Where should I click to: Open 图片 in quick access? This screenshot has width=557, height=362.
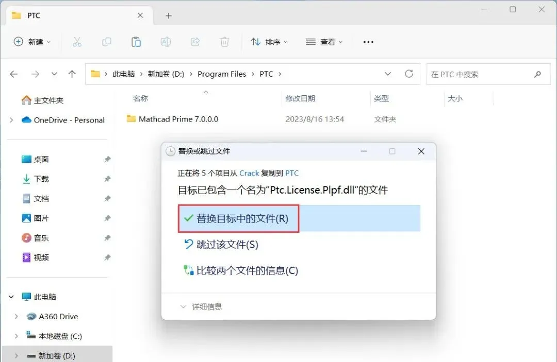[36, 218]
